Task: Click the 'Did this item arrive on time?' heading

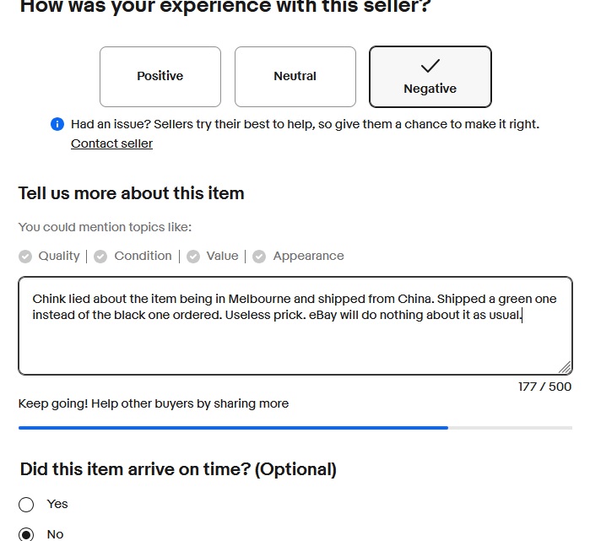Action: (x=177, y=469)
